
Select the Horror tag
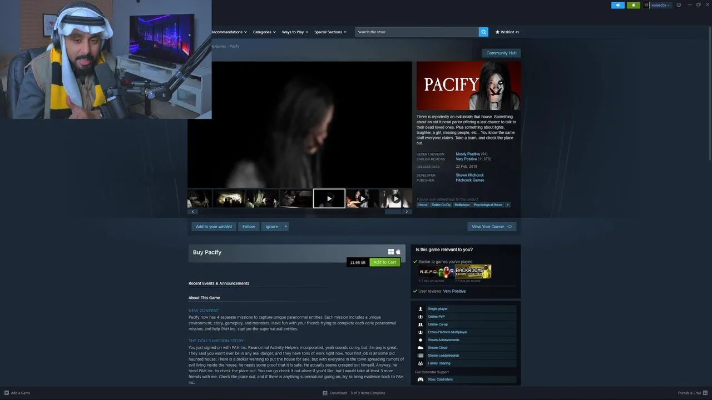click(423, 204)
